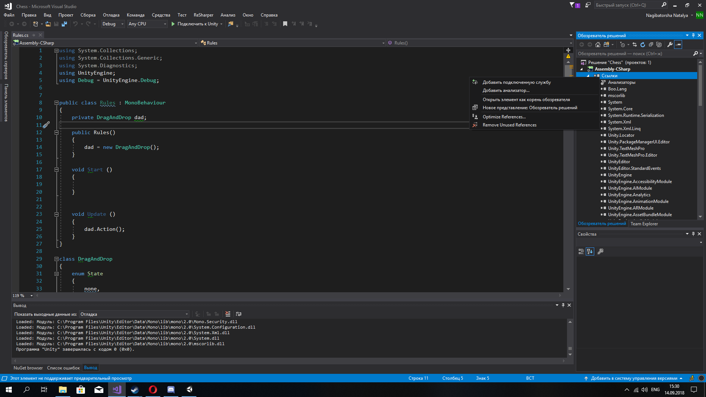This screenshot has height=397, width=706.
Task: Click the alphabetical sort icon in Properties
Action: pos(590,251)
